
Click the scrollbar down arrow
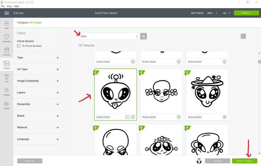259,153
